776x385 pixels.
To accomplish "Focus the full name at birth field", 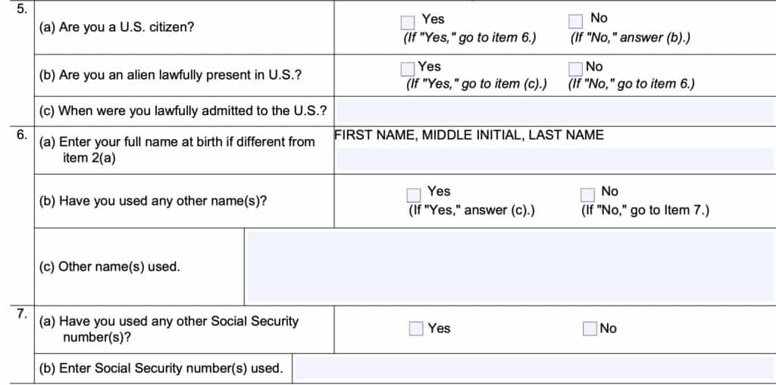I will (555, 158).
